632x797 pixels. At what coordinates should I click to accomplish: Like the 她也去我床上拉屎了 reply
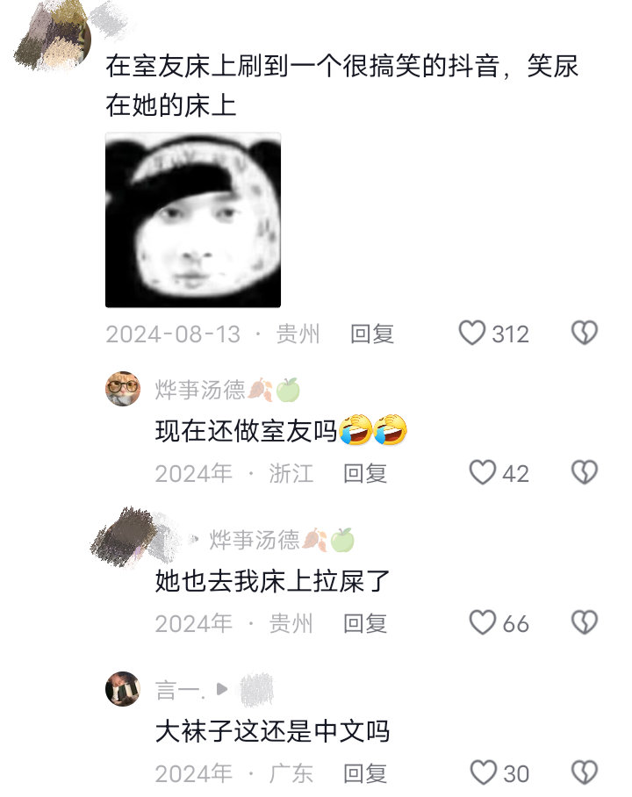tap(482, 622)
